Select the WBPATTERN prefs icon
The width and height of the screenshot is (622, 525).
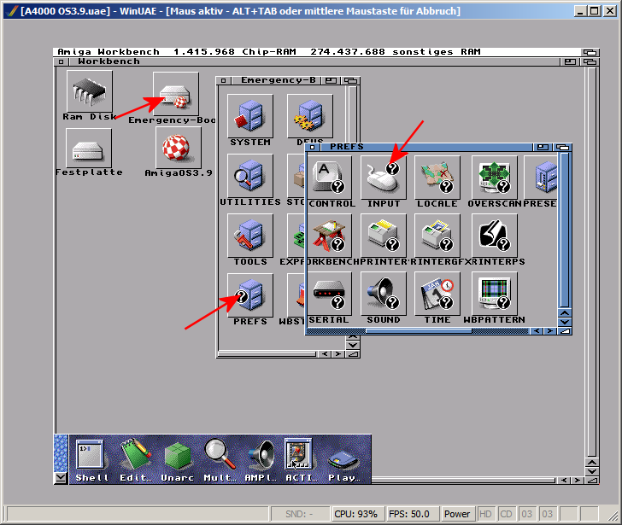(494, 294)
